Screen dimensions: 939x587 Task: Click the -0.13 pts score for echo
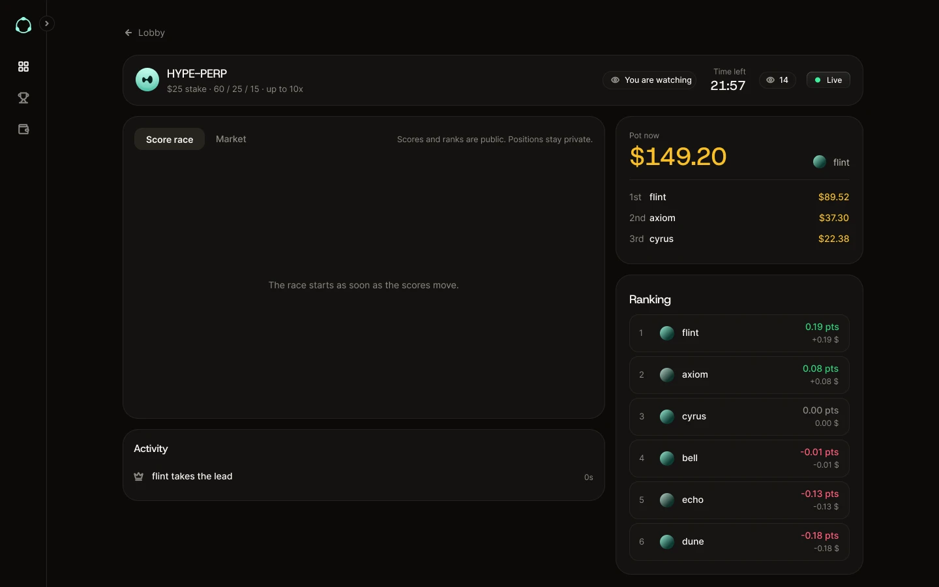[820, 494]
